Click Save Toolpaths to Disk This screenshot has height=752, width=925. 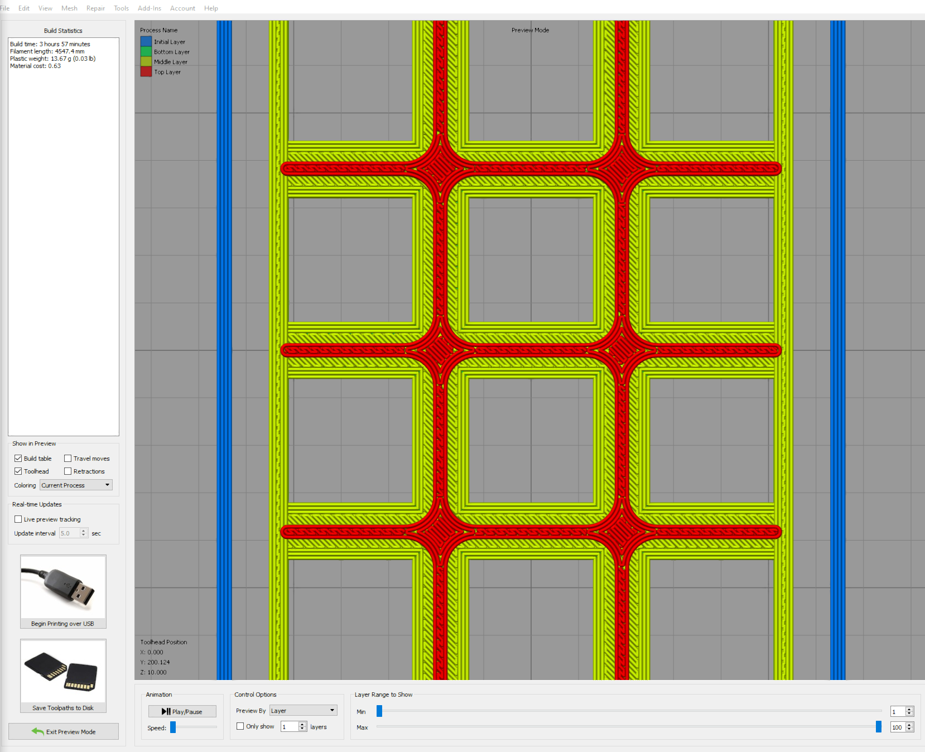pyautogui.click(x=63, y=708)
